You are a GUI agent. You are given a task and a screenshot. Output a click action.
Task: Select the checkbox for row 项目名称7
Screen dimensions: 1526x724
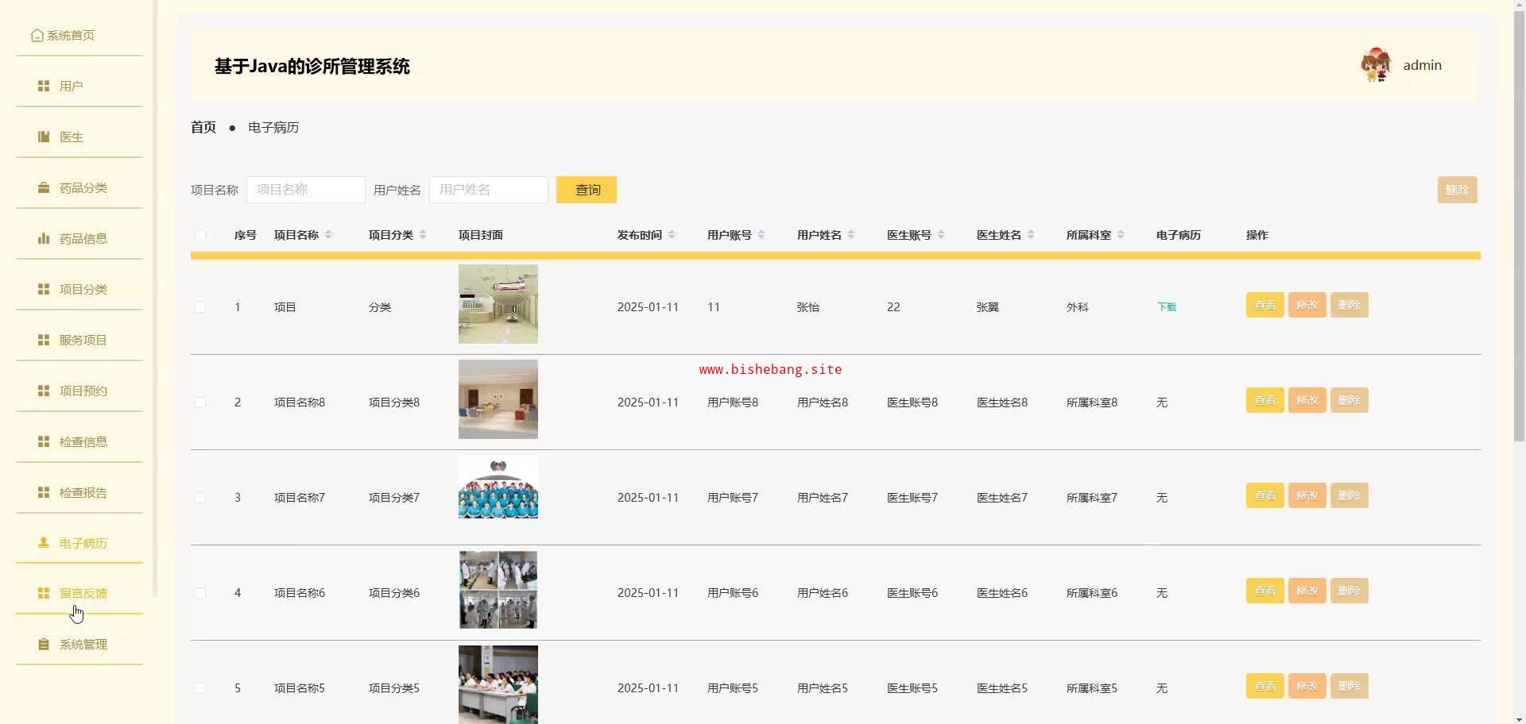coord(200,498)
